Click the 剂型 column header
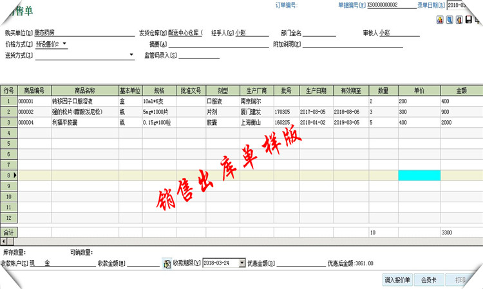Screen dimensions: 483x289 (223, 91)
